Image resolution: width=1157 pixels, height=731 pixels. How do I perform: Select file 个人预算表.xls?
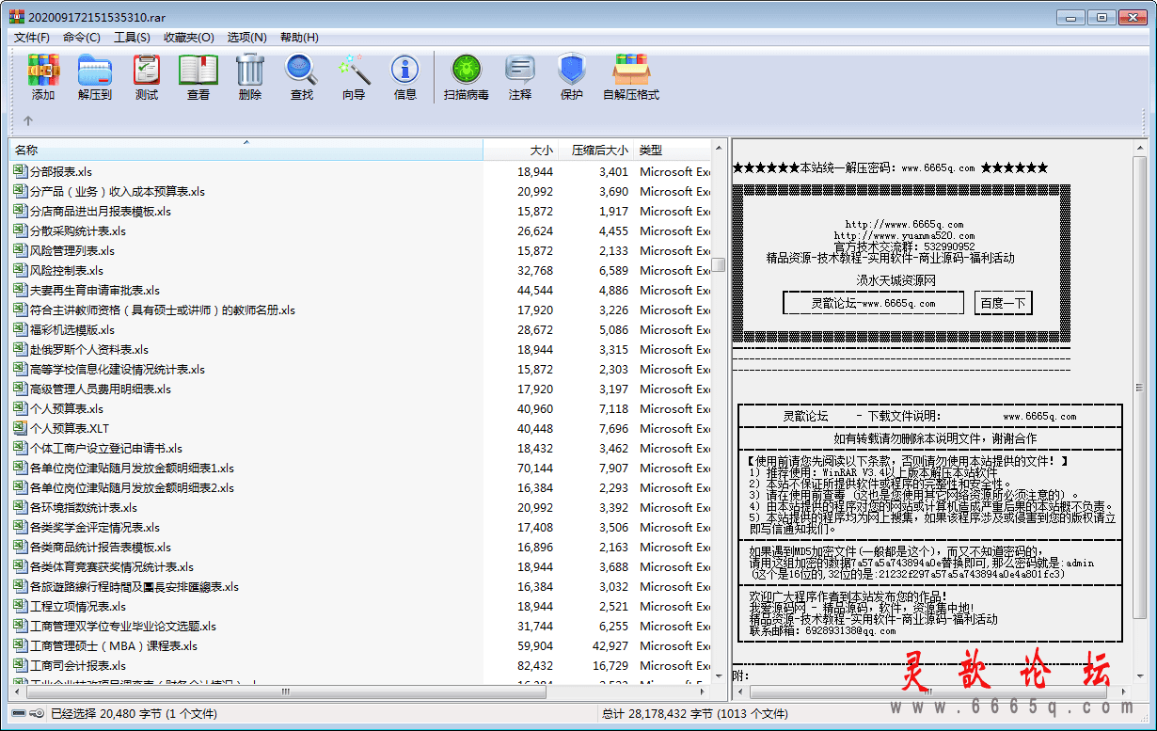pos(67,408)
